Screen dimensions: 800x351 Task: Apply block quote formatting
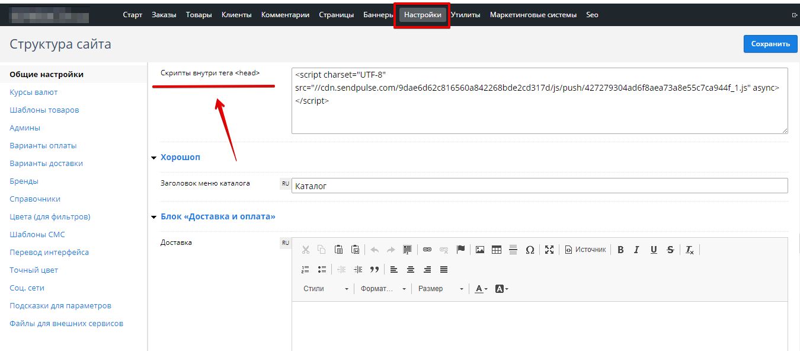click(x=374, y=269)
